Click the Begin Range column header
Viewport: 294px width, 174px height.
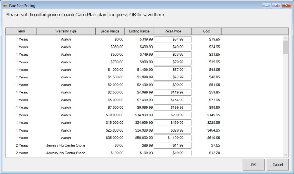point(110,31)
